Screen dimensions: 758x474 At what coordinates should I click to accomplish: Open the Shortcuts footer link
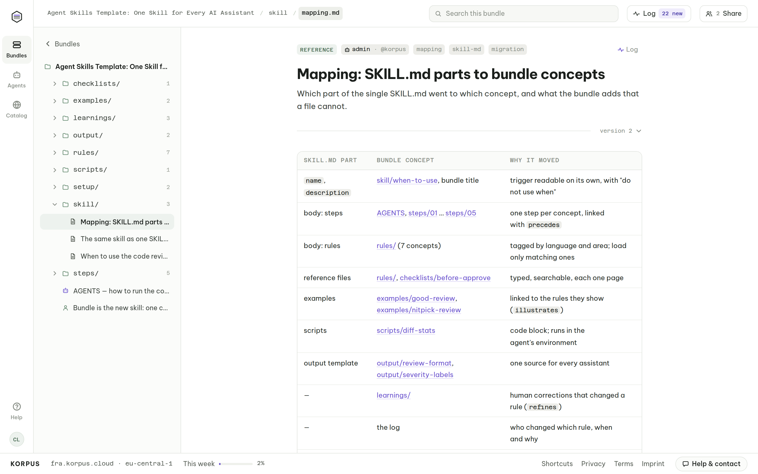(557, 464)
